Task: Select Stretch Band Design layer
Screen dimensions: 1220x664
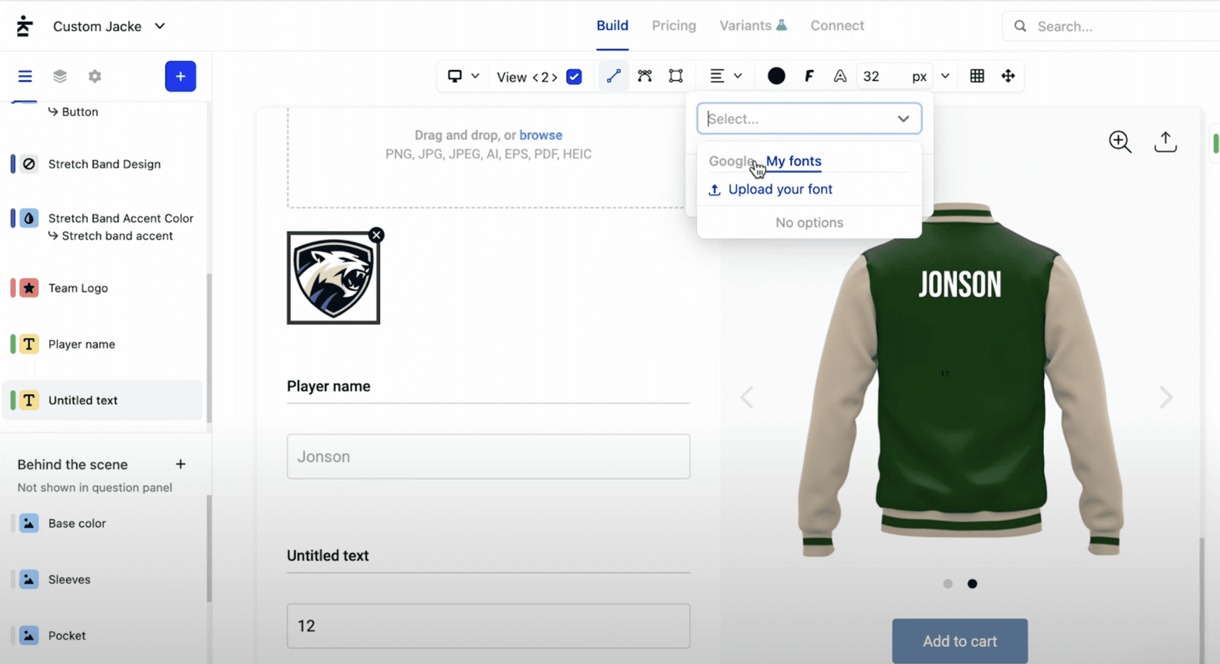Action: 104,164
